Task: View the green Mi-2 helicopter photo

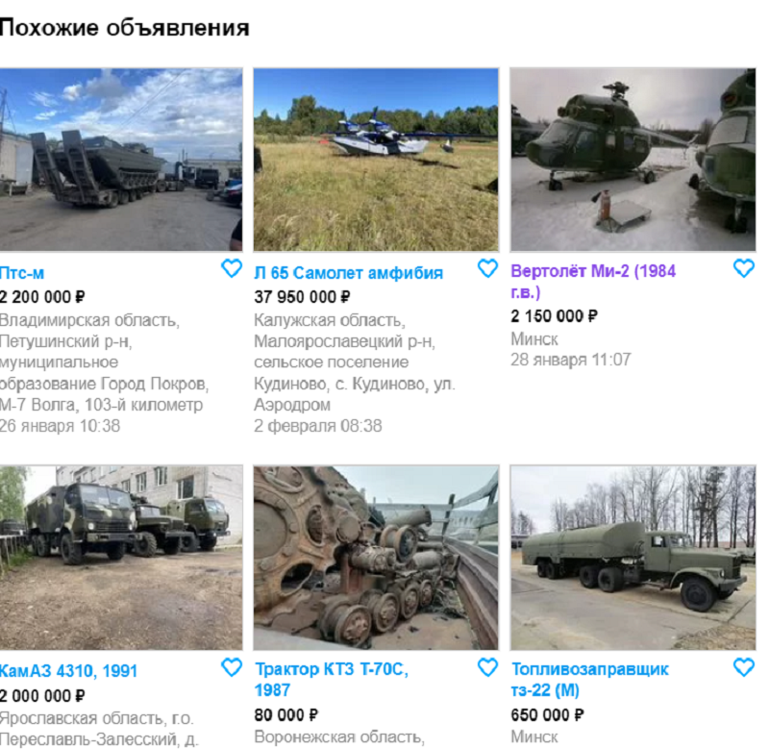Action: pyautogui.click(x=633, y=160)
